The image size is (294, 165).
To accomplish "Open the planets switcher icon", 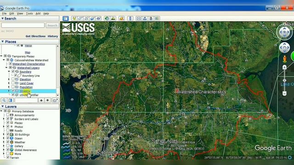I will (x=122, y=18).
